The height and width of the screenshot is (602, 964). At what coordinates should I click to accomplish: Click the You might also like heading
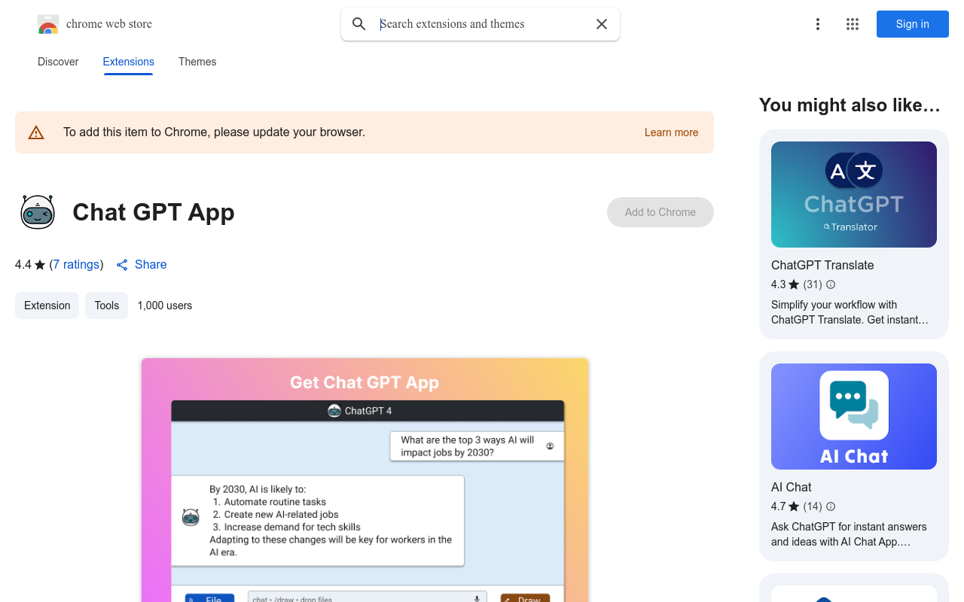coord(850,105)
